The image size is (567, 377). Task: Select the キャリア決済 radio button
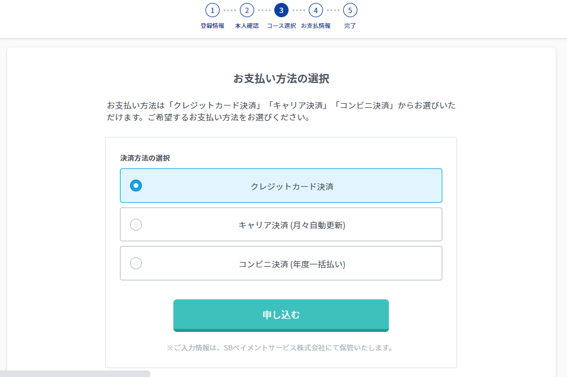(x=136, y=225)
